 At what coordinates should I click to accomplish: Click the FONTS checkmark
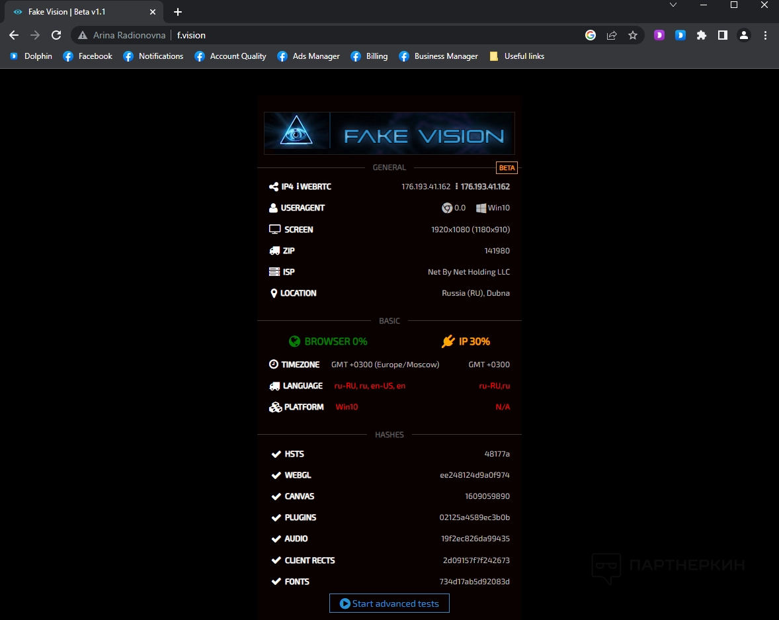pyautogui.click(x=276, y=582)
